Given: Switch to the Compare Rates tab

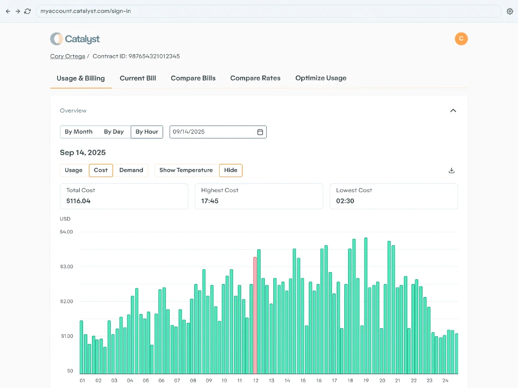Looking at the screenshot, I should point(255,78).
